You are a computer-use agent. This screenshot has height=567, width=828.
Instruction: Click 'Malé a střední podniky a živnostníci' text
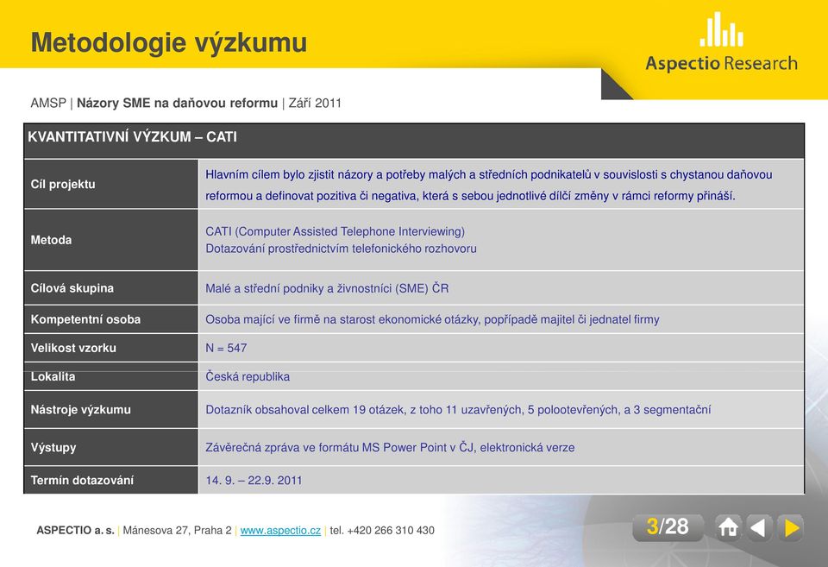pos(298,288)
